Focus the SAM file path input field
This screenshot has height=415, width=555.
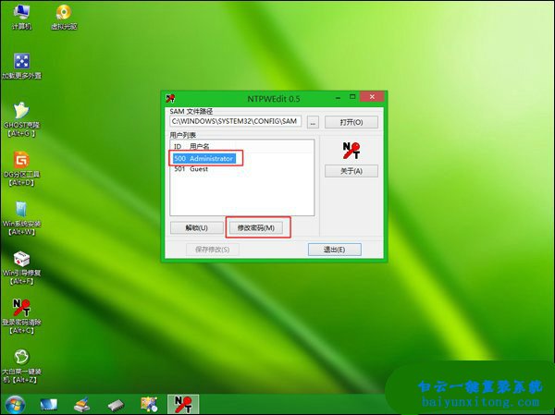click(235, 121)
